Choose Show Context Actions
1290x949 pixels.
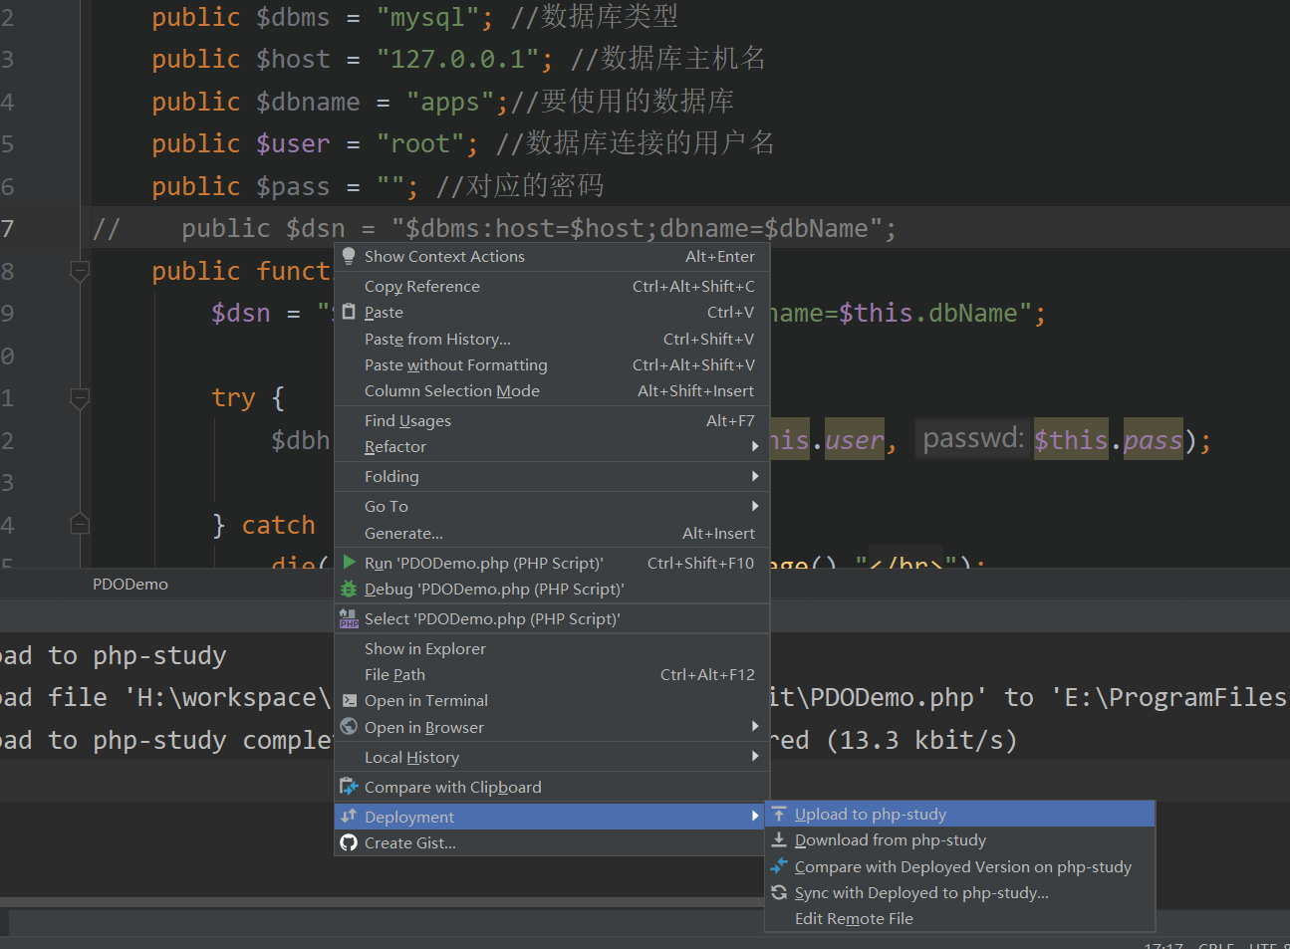[x=552, y=256]
